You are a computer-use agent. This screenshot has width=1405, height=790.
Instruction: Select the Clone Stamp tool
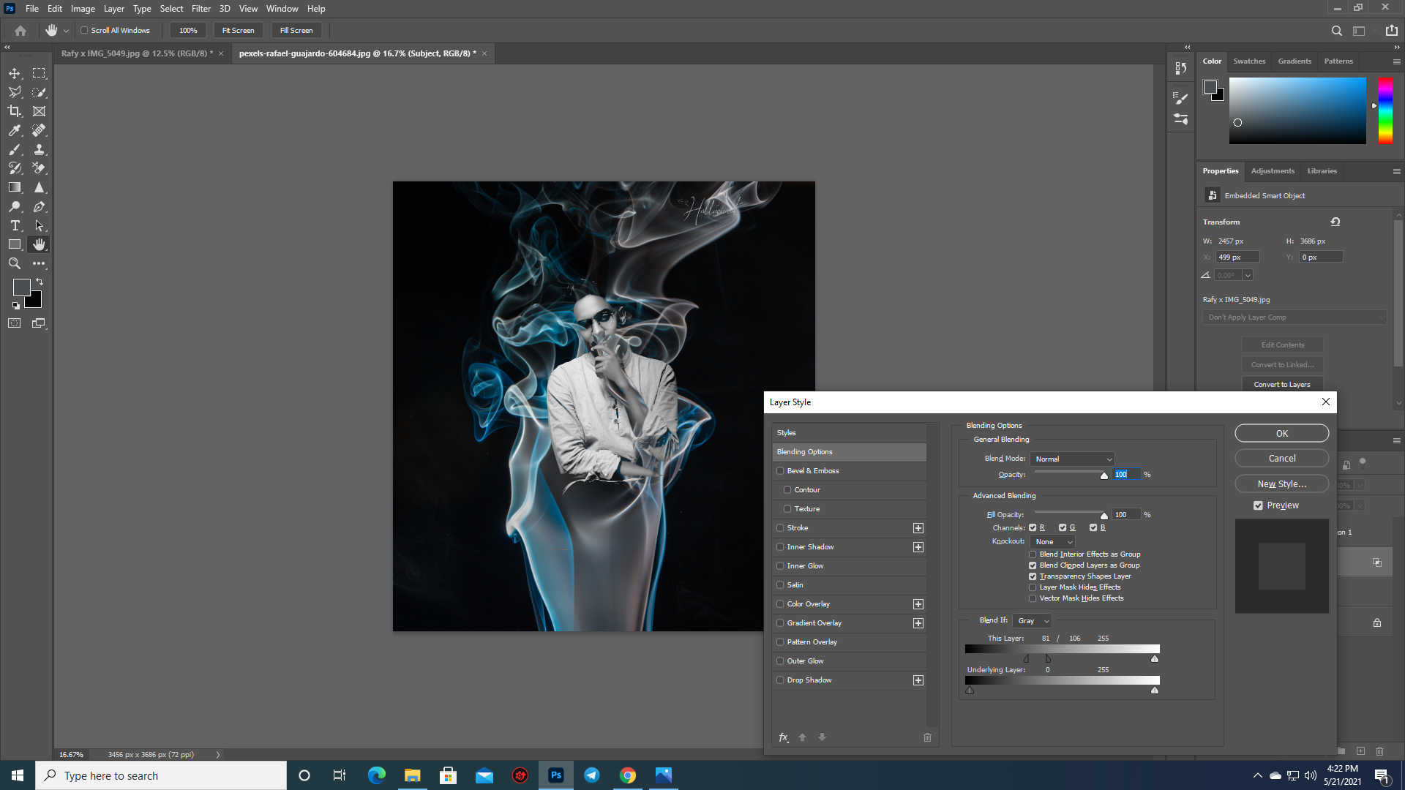(x=39, y=149)
